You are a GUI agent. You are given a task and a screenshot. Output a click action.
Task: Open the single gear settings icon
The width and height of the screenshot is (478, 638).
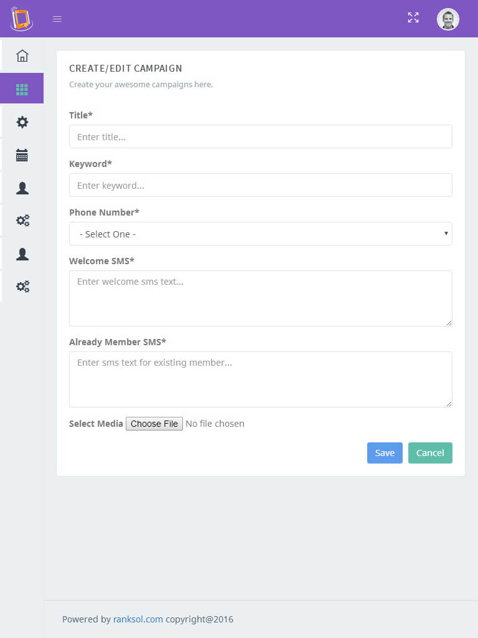pyautogui.click(x=22, y=122)
